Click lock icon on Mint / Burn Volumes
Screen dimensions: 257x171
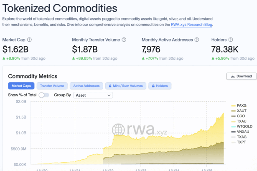(x=110, y=86)
